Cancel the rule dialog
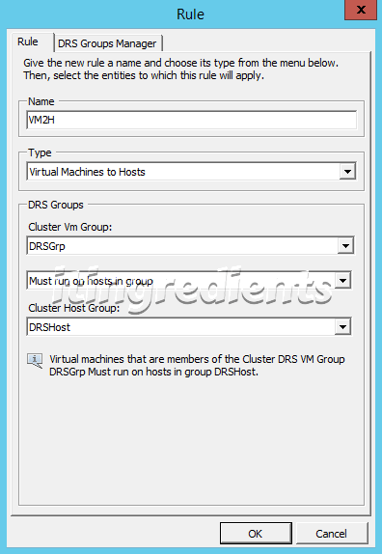This screenshot has width=382, height=554. [332, 534]
